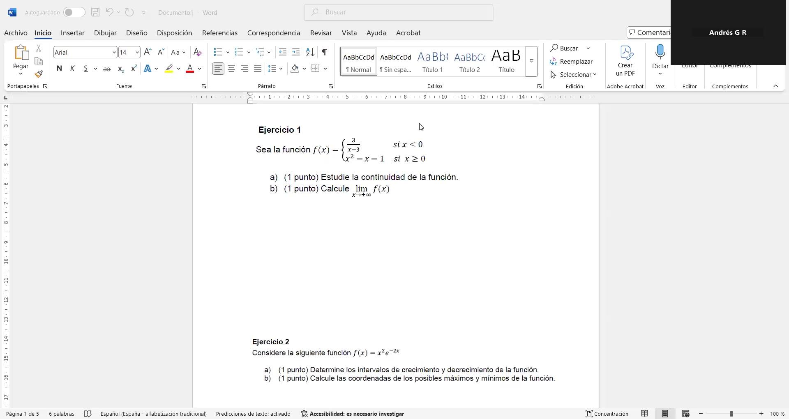Switch to Read Mode view
789x419 pixels.
click(x=645, y=414)
